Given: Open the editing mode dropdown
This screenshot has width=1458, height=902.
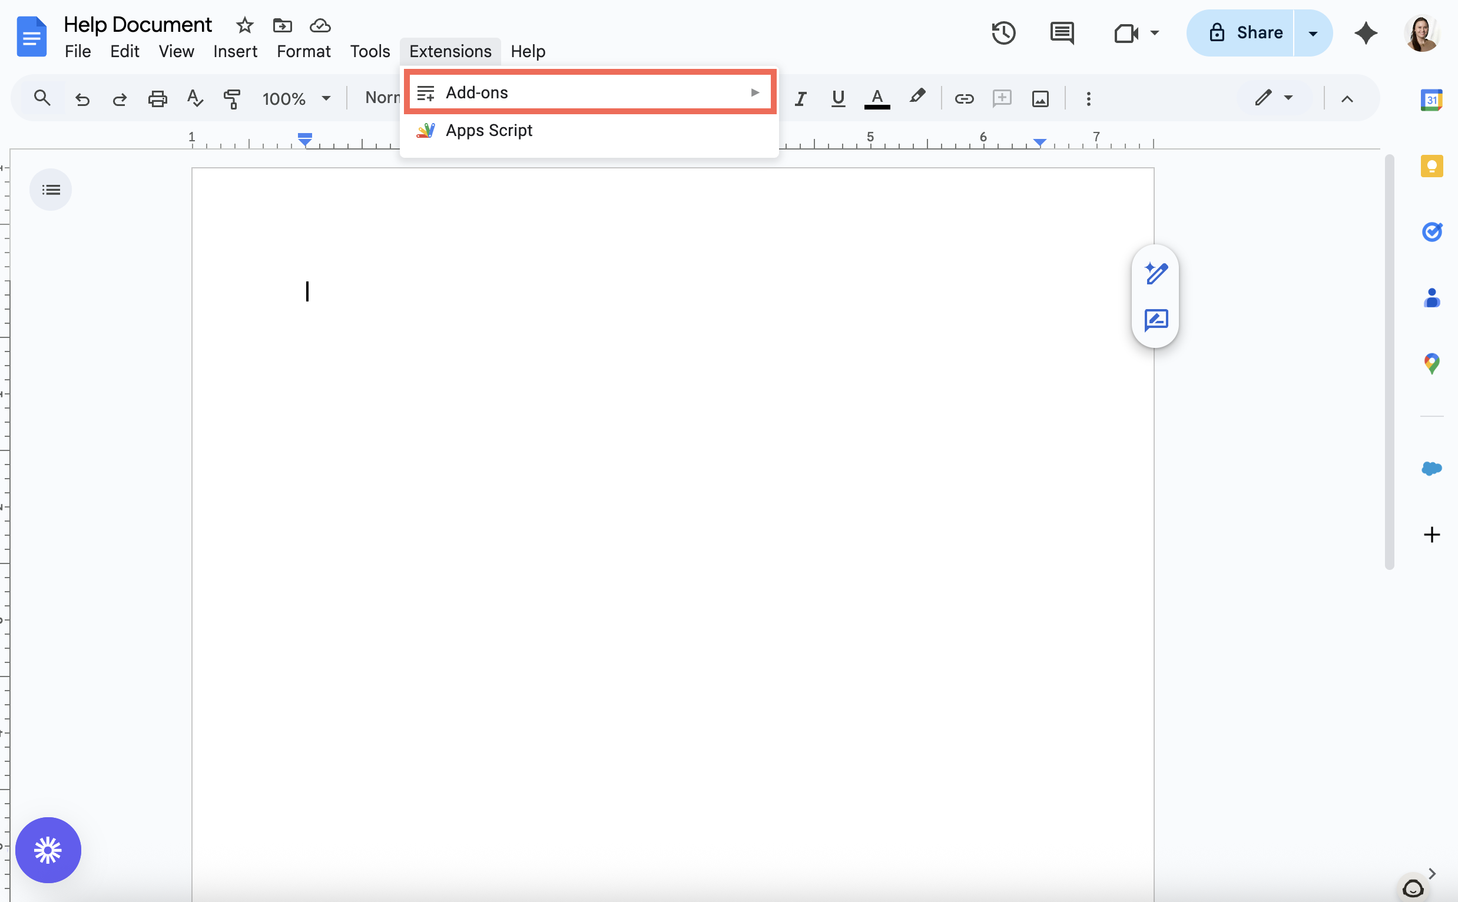Looking at the screenshot, I should 1273,98.
